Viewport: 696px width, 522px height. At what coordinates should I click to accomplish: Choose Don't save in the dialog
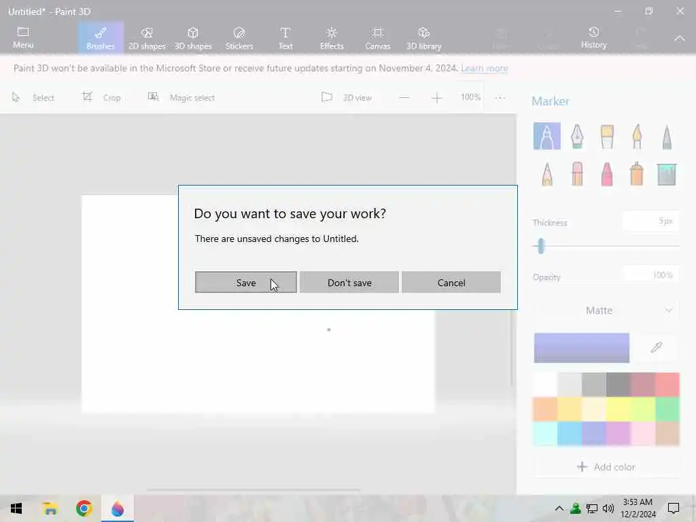(x=349, y=282)
